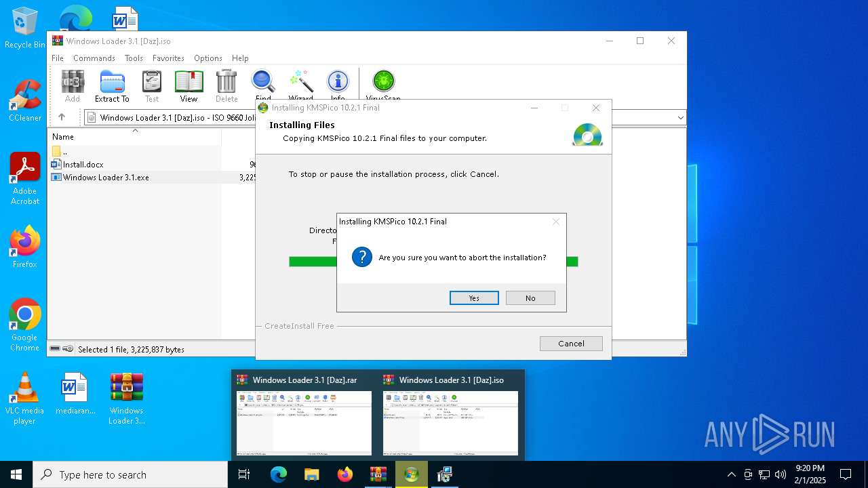Confirm aborting installation with Yes

[474, 298]
